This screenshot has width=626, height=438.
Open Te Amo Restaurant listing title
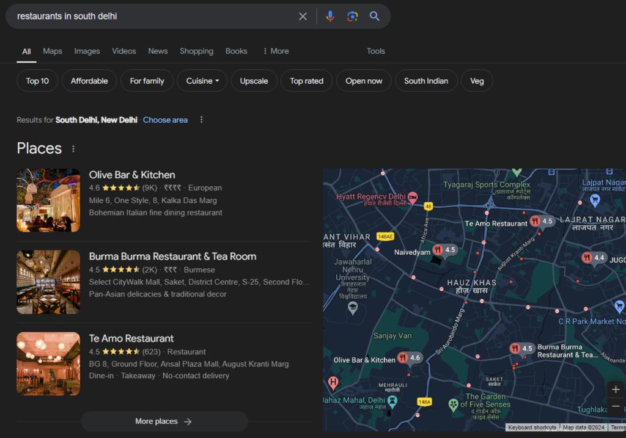click(x=131, y=338)
